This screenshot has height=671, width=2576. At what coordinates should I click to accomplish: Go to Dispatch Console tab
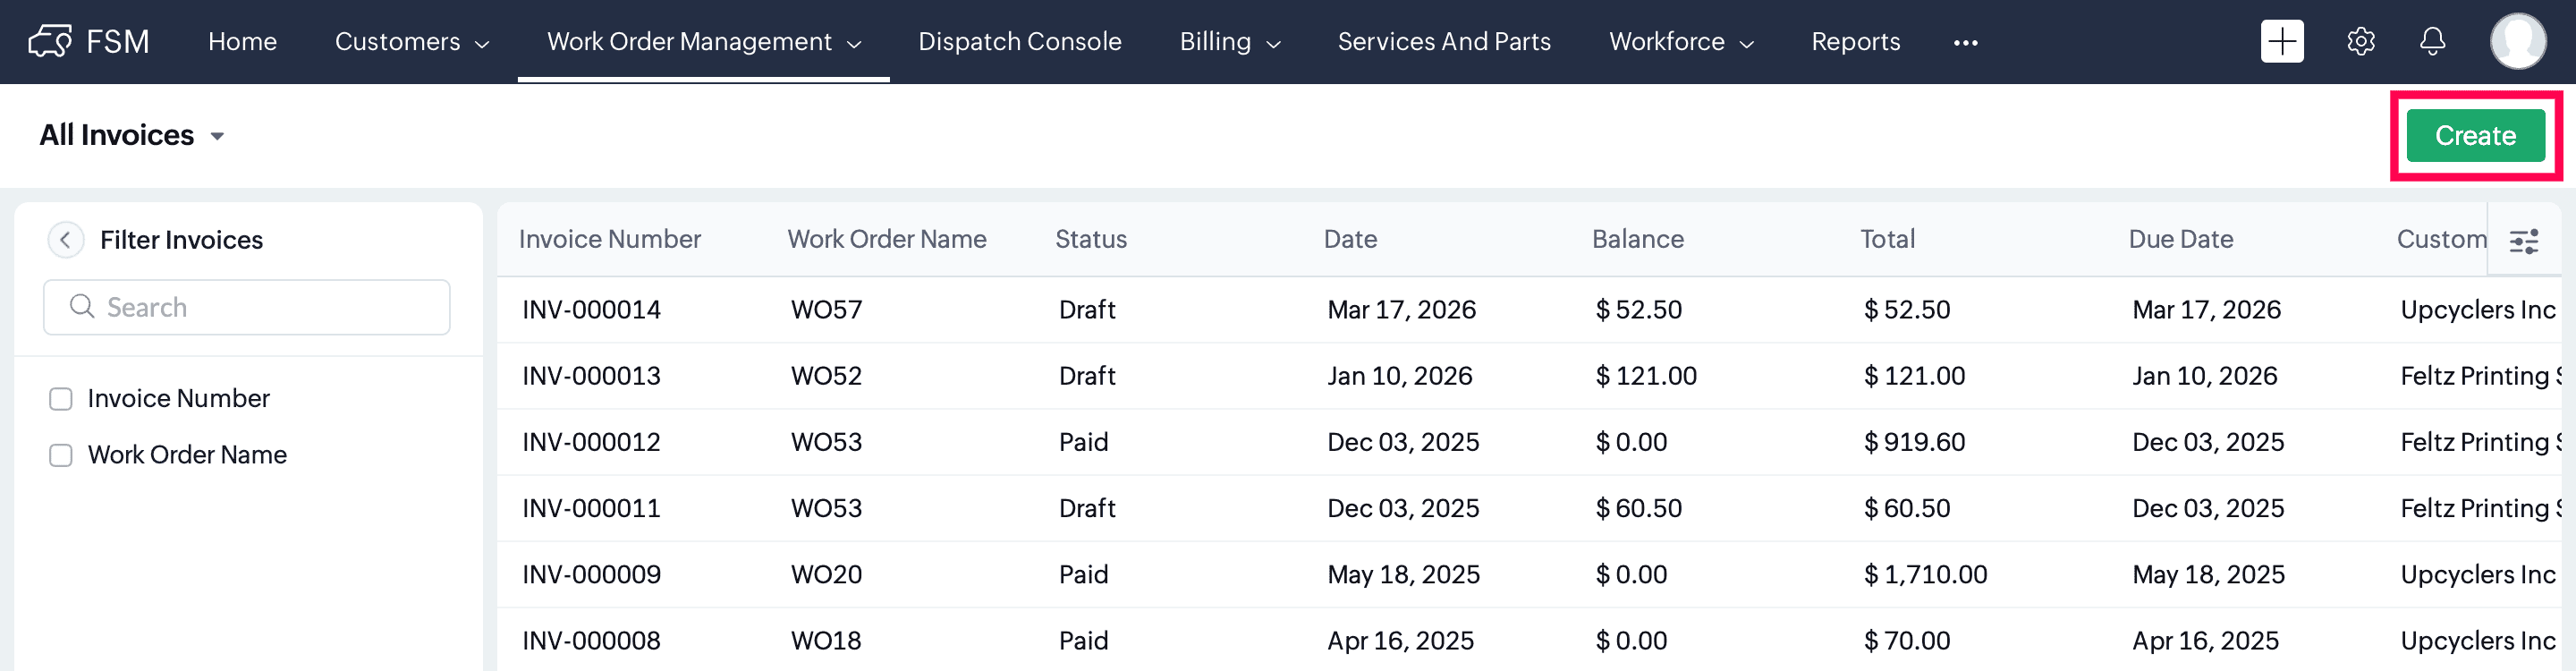click(1019, 42)
